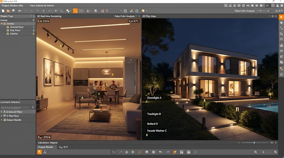This screenshot has width=284, height=158.
Task: Click the Facade Washer C label
Action: coord(157,131)
